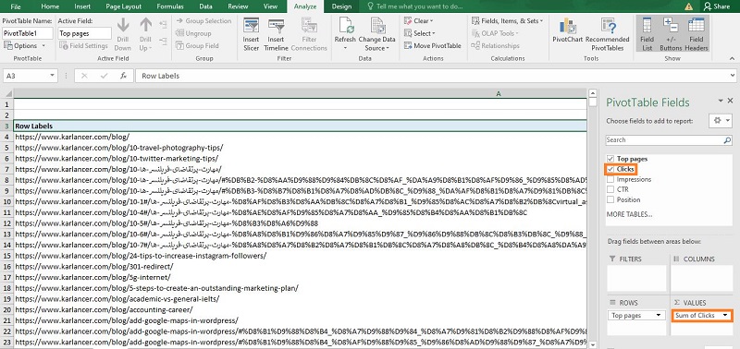Click Move PivotTable

(433, 45)
